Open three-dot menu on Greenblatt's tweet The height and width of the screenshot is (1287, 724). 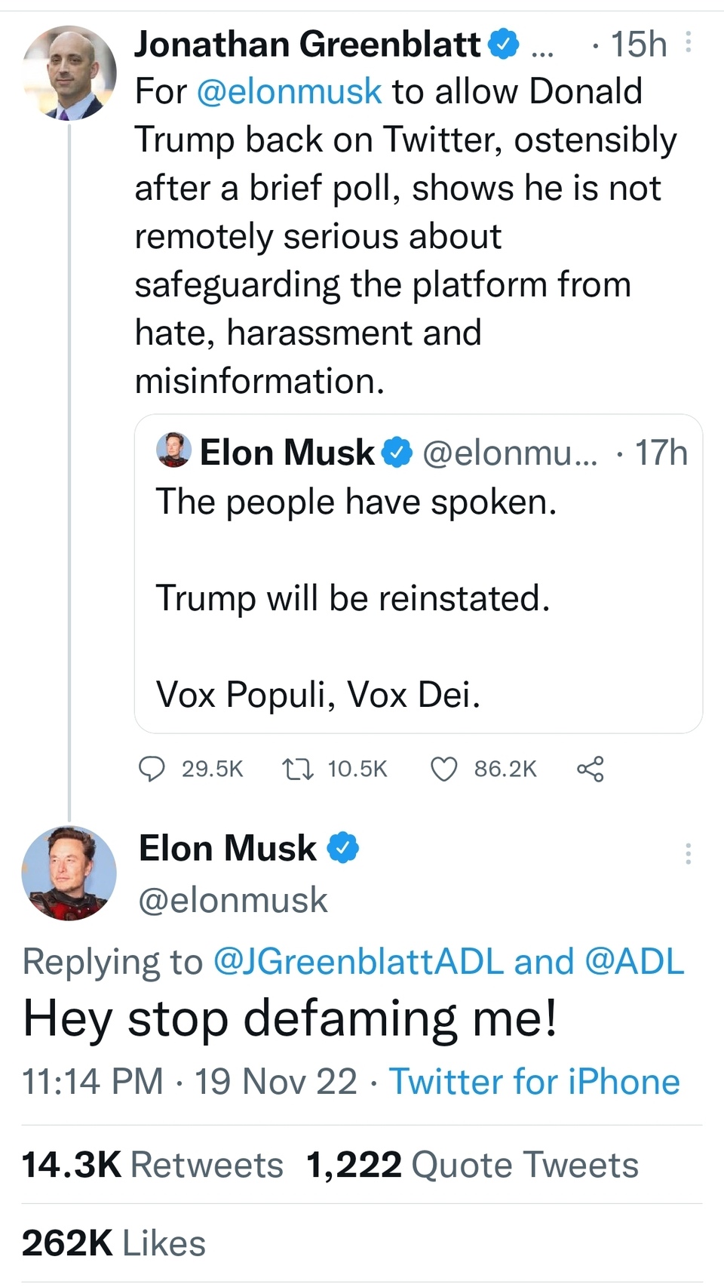point(688,42)
